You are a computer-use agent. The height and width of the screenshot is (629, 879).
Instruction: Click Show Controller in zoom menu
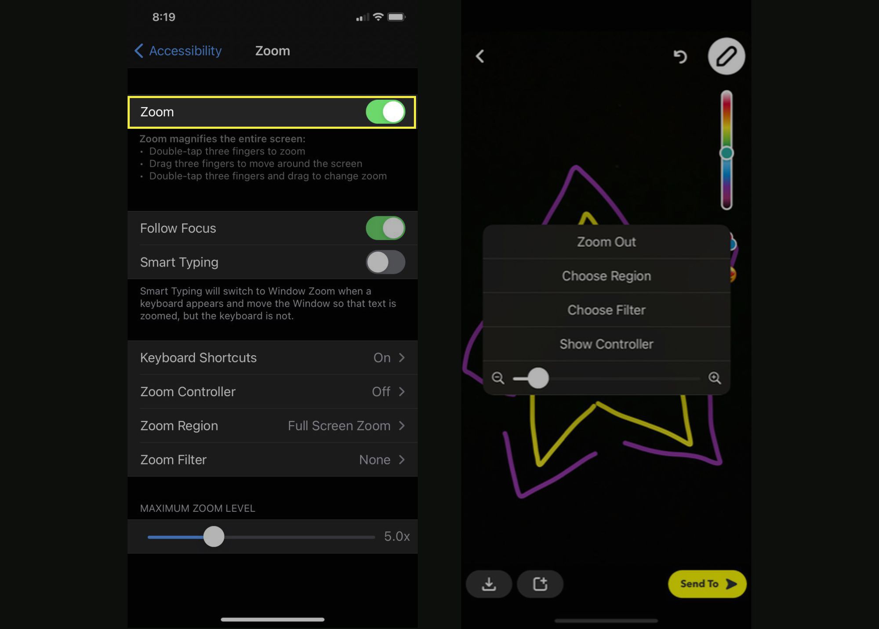tap(606, 344)
